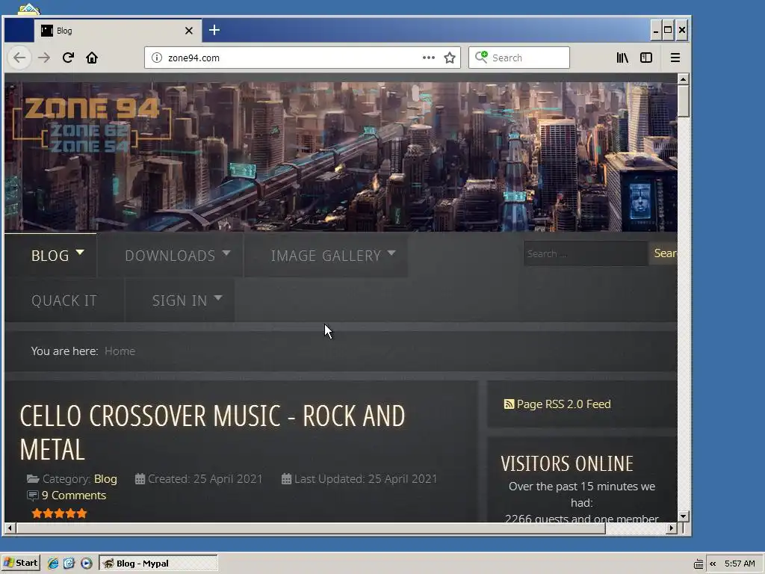Expand hidden system tray icons
765x574 pixels.
pyautogui.click(x=713, y=564)
